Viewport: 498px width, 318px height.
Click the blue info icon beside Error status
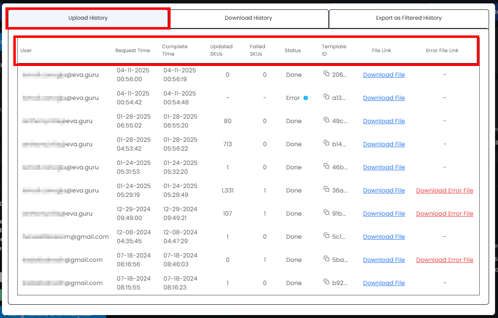(x=306, y=98)
